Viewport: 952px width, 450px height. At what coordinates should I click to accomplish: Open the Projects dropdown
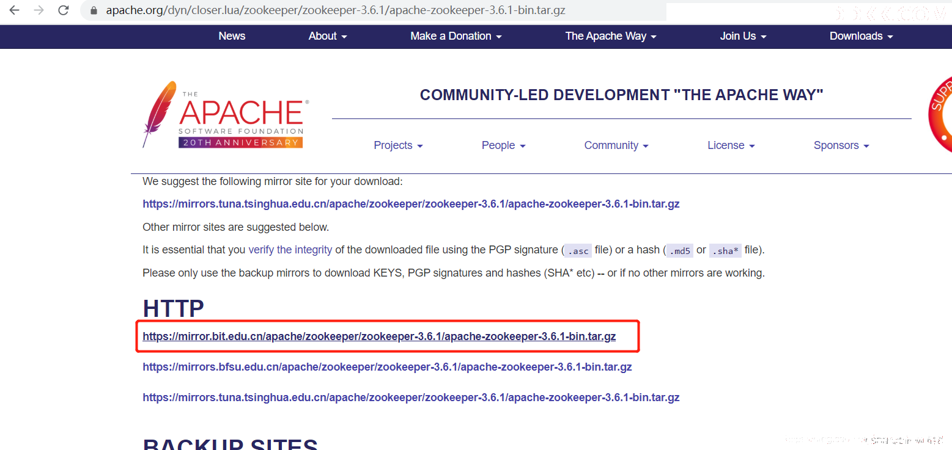398,145
